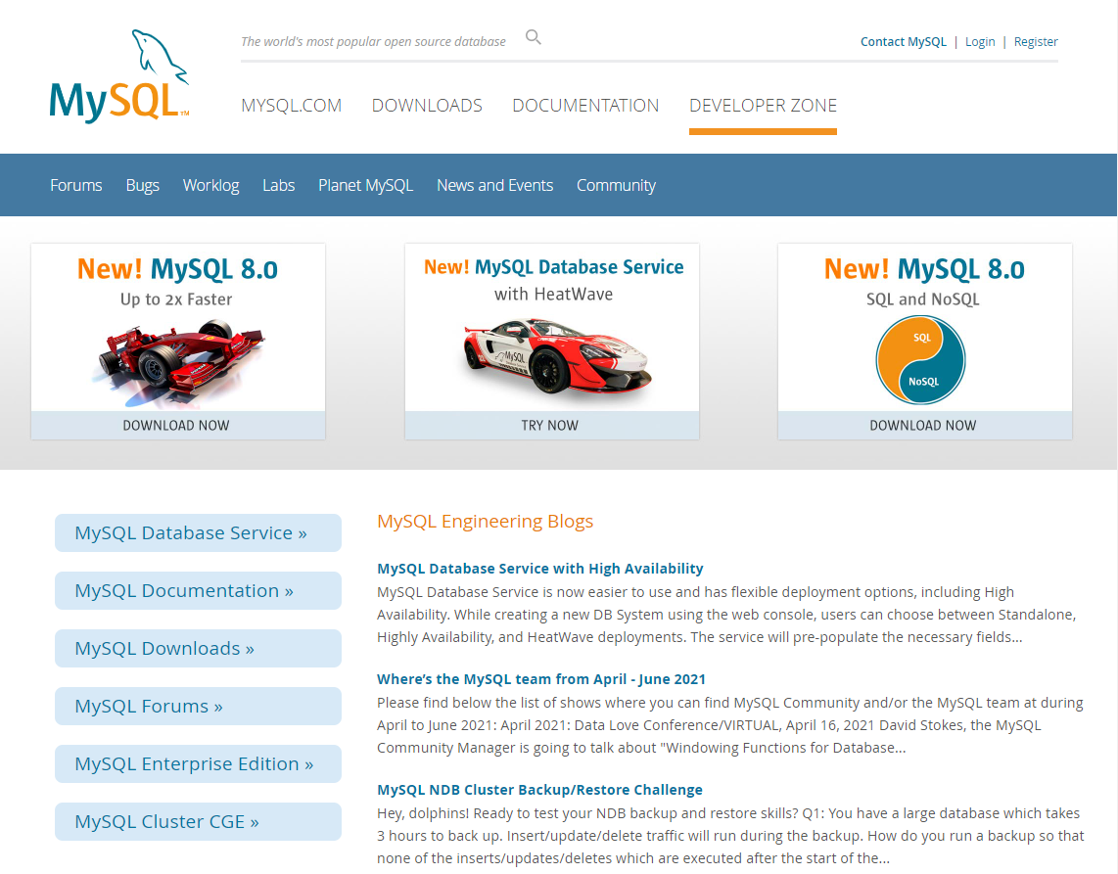Click DOWNLOAD NOW under SQL and NoSQL
This screenshot has height=874, width=1118.
[x=925, y=425]
